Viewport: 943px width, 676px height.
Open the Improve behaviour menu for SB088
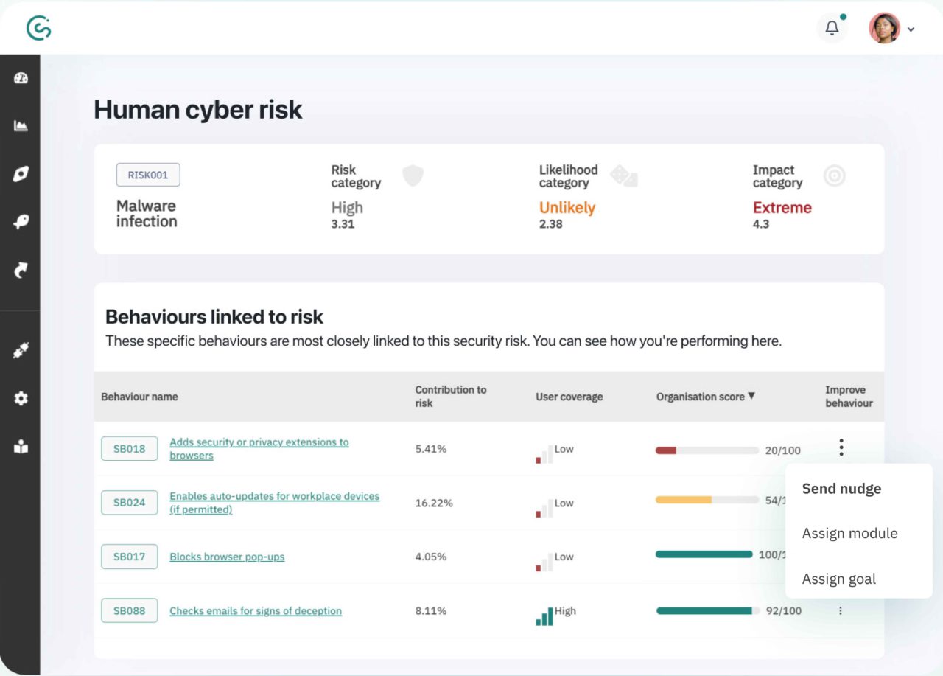click(x=841, y=610)
